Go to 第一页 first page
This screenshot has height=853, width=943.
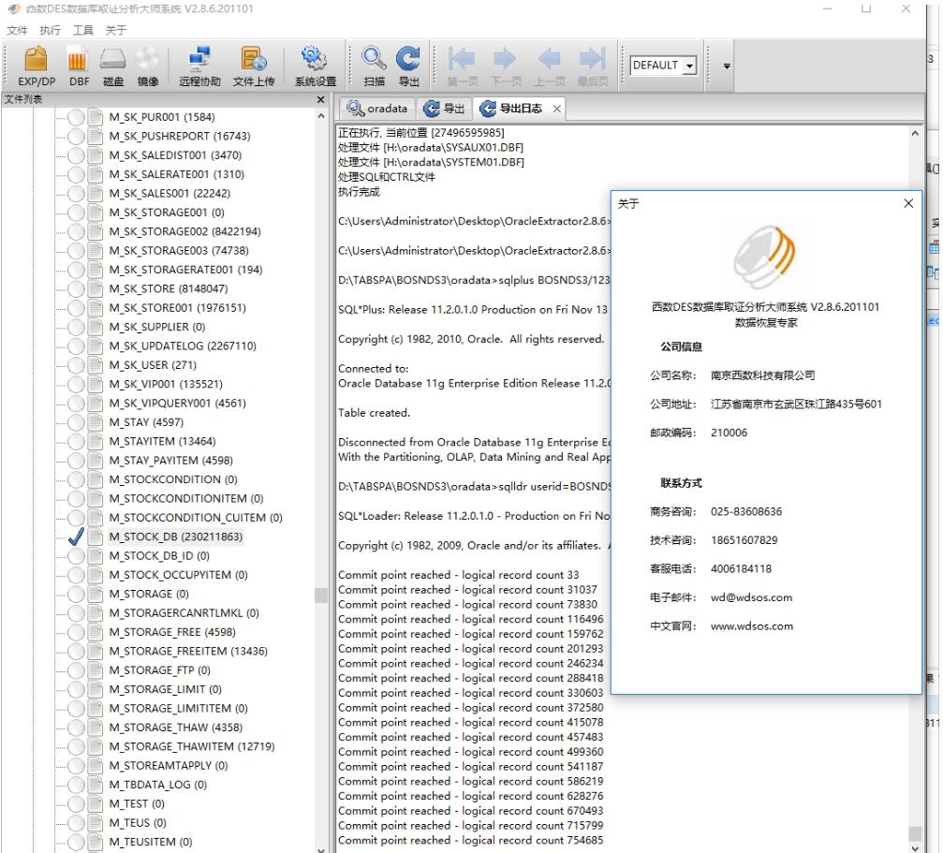click(462, 66)
